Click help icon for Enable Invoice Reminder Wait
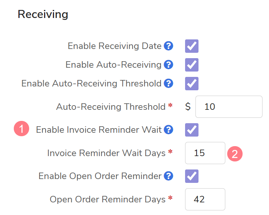 (x=169, y=130)
